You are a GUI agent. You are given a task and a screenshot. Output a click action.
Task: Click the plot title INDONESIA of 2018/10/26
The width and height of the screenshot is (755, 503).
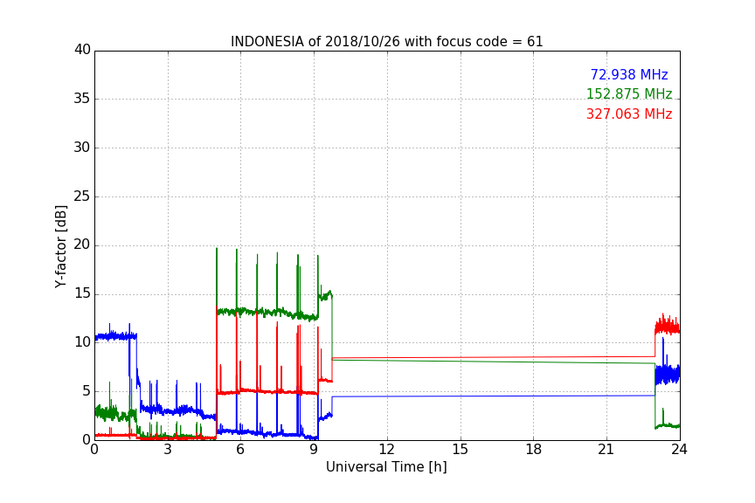(x=386, y=42)
